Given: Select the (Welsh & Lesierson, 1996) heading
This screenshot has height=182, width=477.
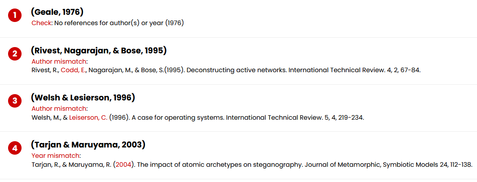Looking at the screenshot, I should [x=83, y=98].
